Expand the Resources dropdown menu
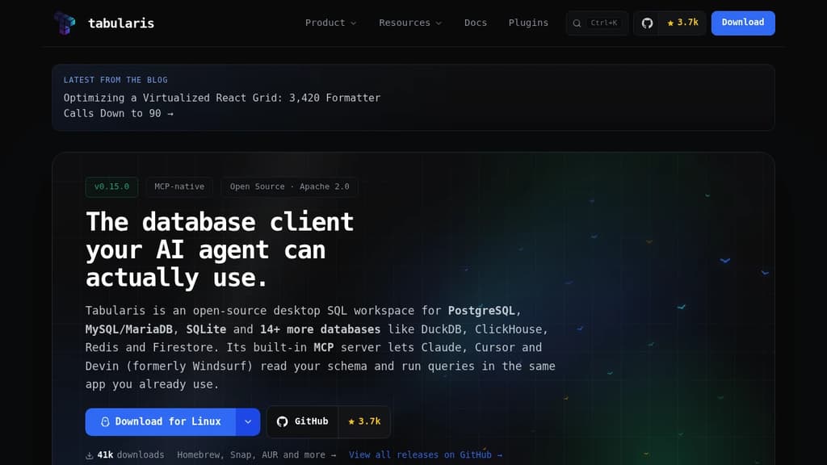827x465 pixels. [x=410, y=23]
